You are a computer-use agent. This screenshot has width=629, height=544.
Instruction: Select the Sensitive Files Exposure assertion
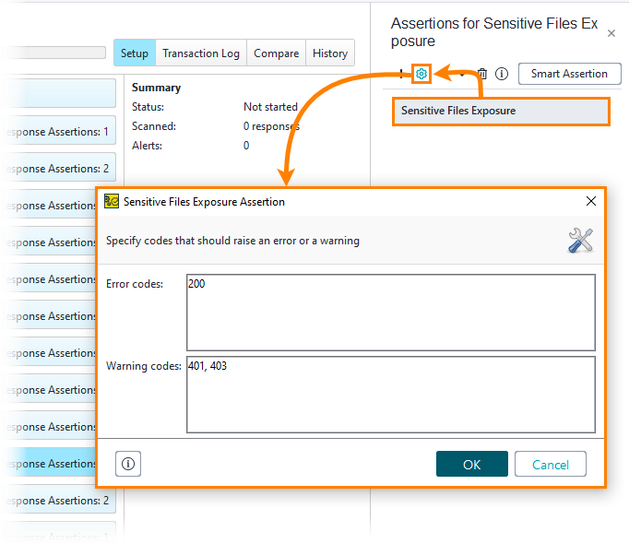click(501, 112)
